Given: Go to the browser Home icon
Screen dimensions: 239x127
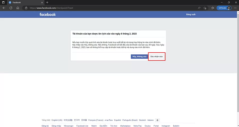Looking at the screenshot, I should click(18, 8).
